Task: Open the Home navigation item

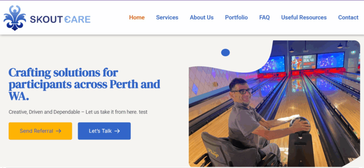Action: pyautogui.click(x=137, y=18)
